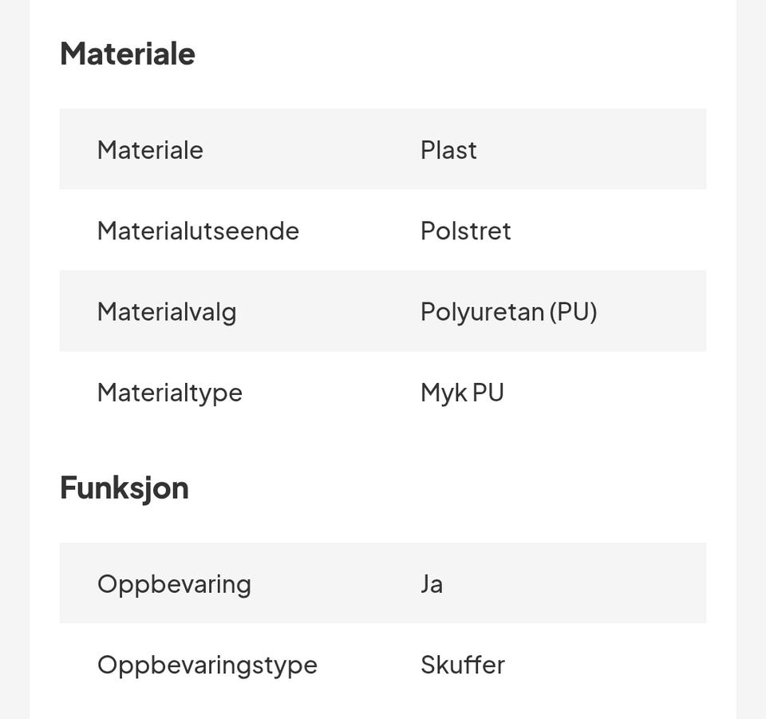Select the Ja value text
This screenshot has height=719, width=766.
pyautogui.click(x=432, y=584)
